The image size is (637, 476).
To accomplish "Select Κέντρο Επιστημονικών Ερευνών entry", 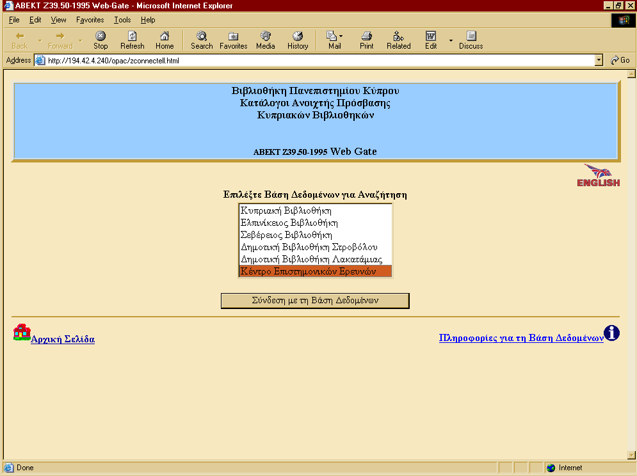I will point(315,271).
